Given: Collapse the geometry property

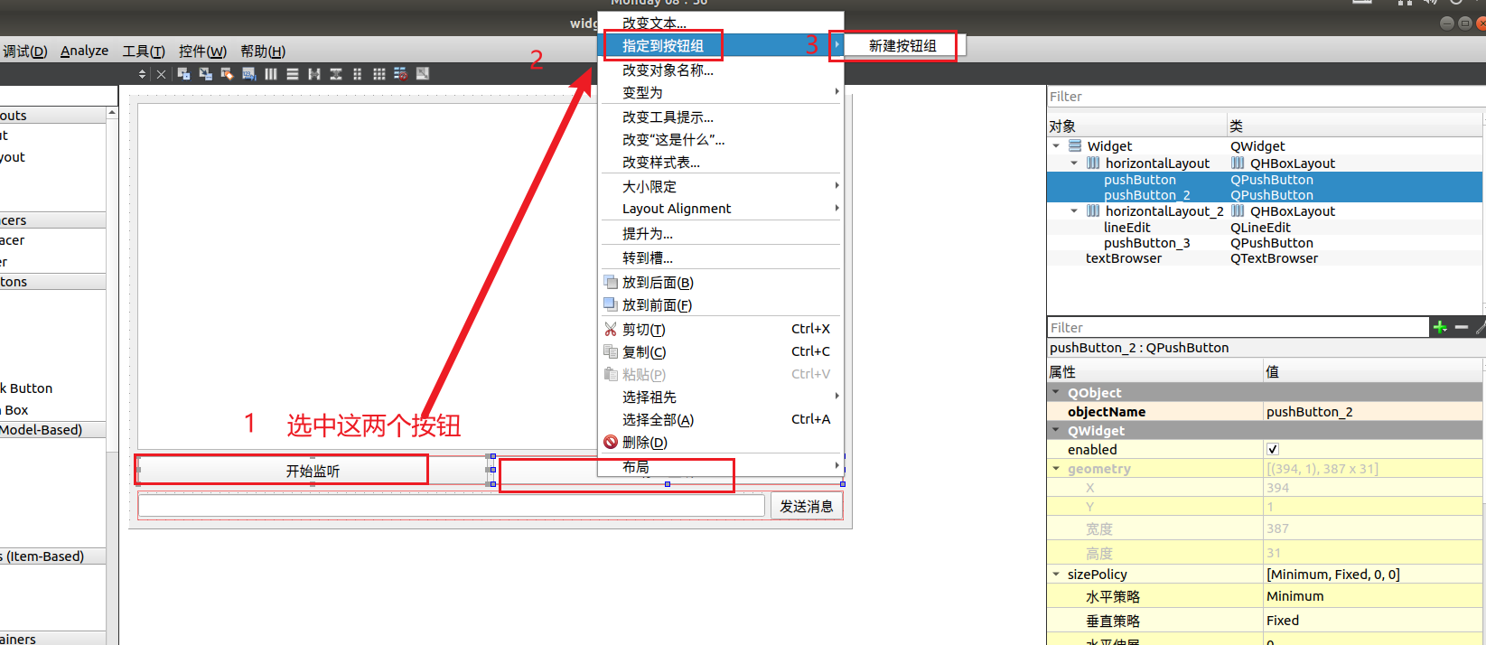Looking at the screenshot, I should [x=1056, y=468].
